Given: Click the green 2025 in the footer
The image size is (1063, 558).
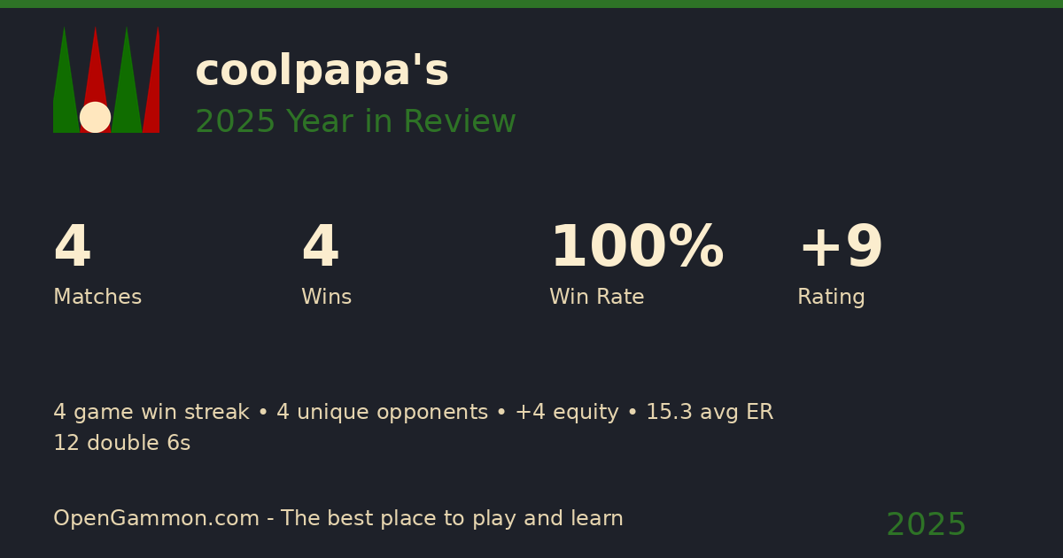Looking at the screenshot, I should (x=926, y=525).
